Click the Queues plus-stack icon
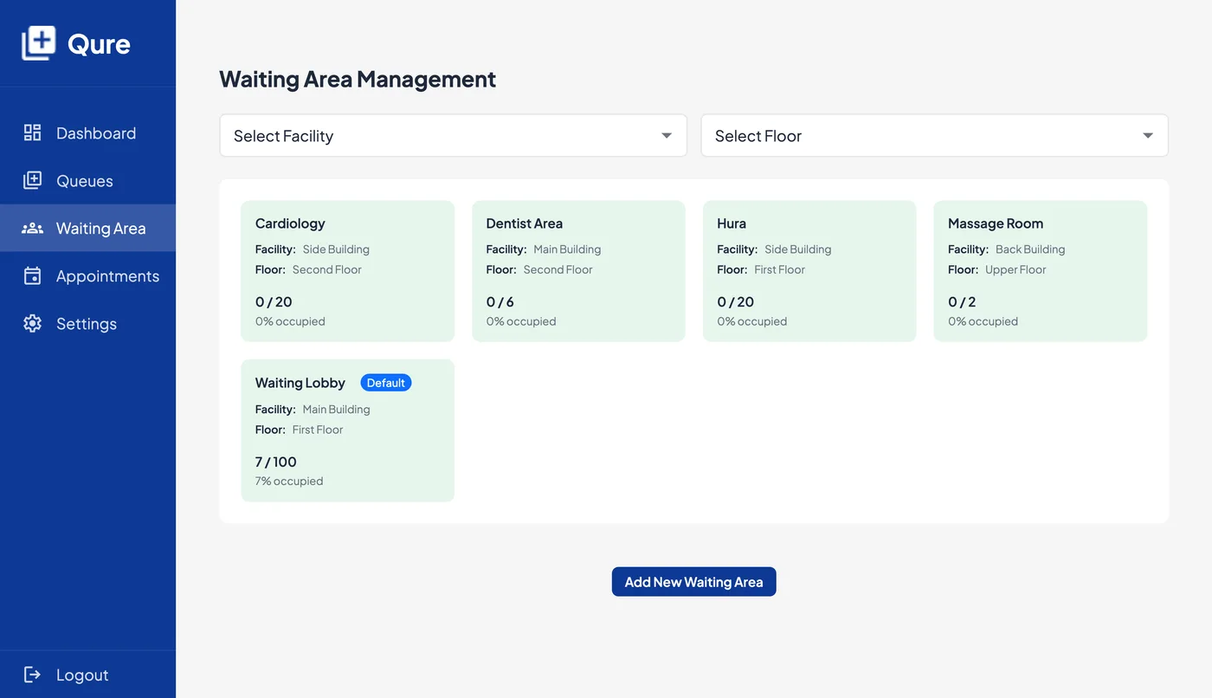The height and width of the screenshot is (698, 1212). pos(32,180)
